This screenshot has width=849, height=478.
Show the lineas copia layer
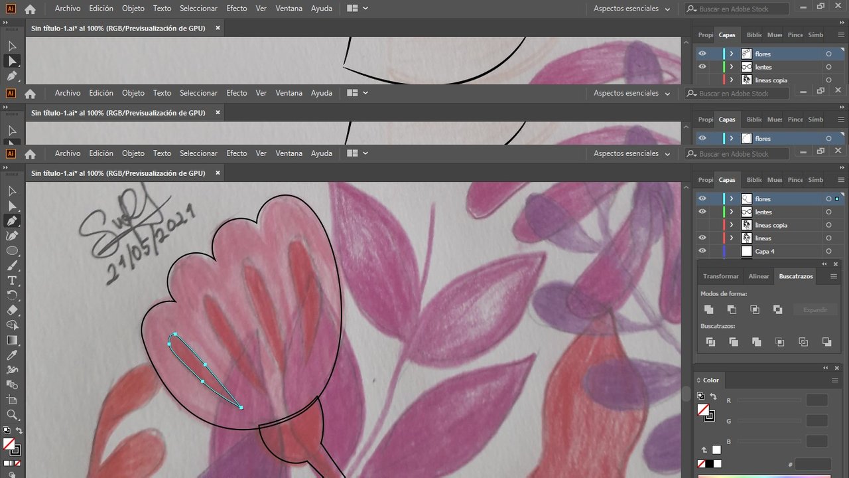[702, 225]
